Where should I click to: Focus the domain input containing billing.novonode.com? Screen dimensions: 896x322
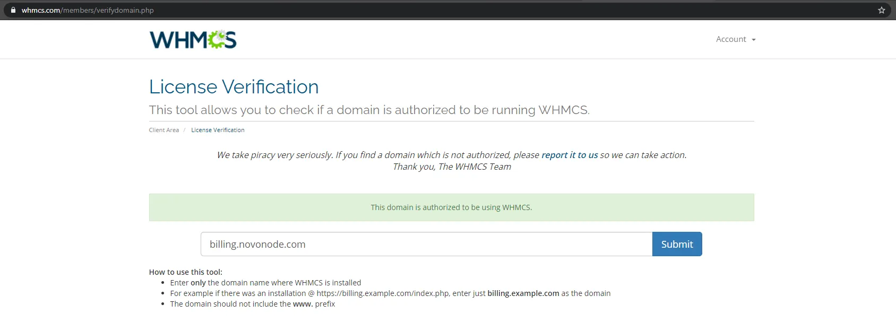coord(426,244)
